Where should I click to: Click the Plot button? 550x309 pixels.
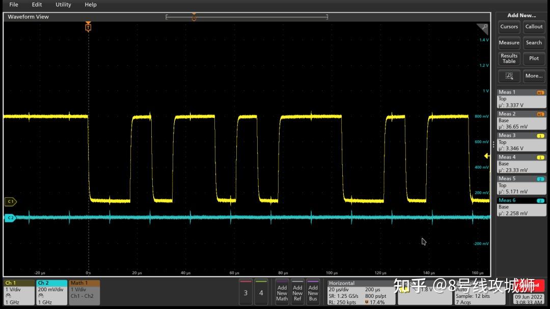[534, 58]
